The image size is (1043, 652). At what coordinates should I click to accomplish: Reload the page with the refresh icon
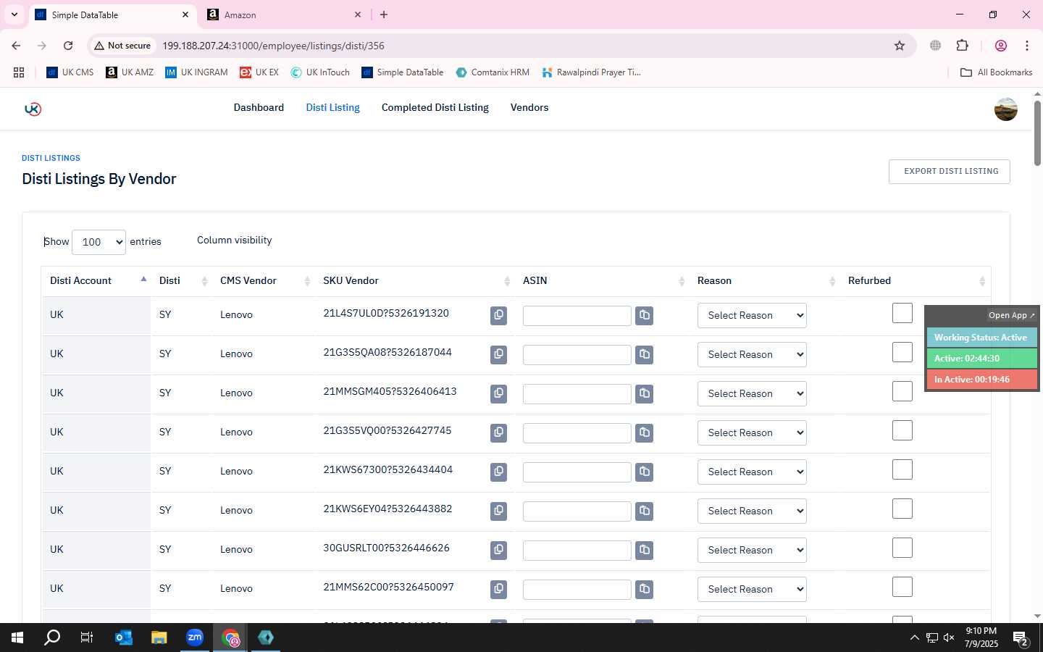68,46
